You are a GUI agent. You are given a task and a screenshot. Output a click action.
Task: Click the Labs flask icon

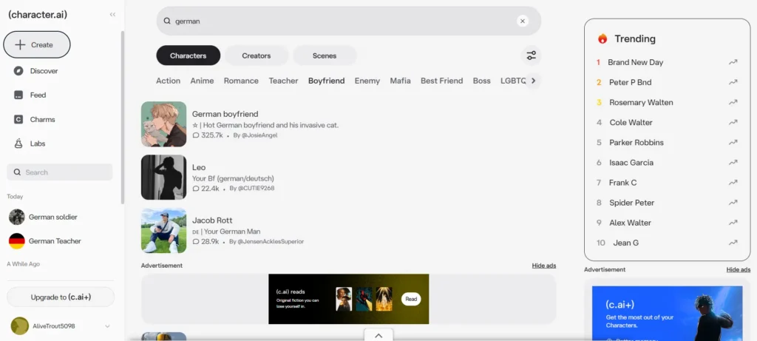point(18,144)
